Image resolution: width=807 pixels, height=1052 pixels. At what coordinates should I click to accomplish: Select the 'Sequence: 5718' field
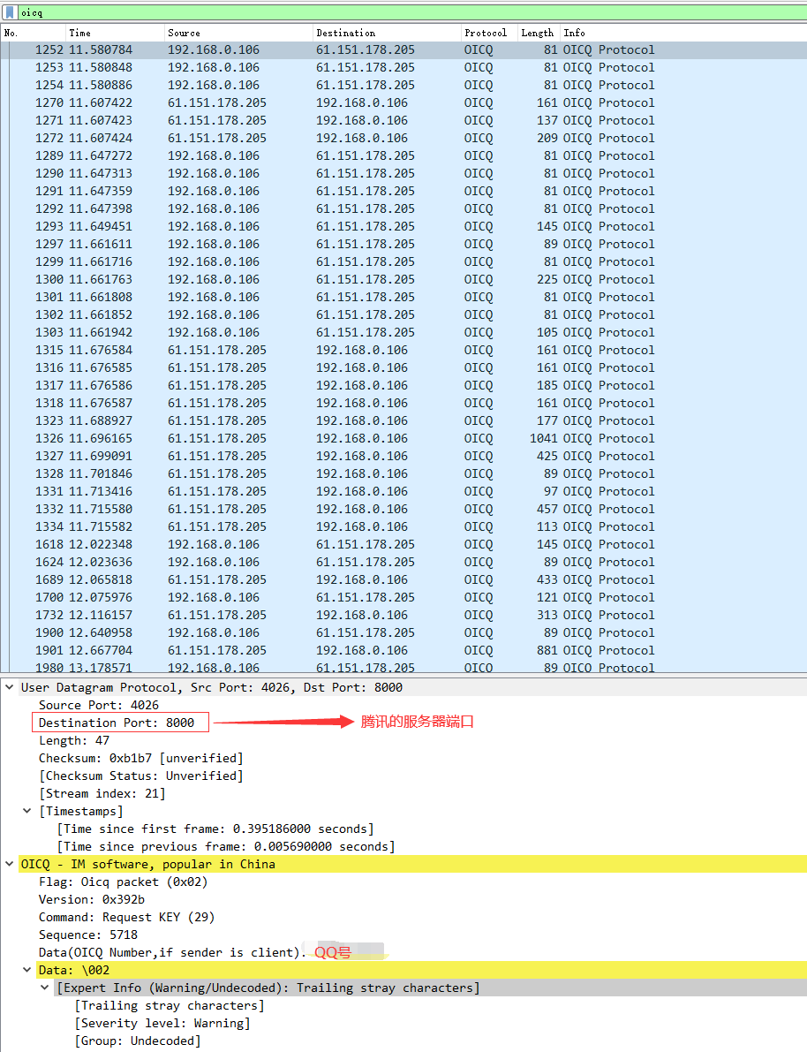click(x=88, y=935)
